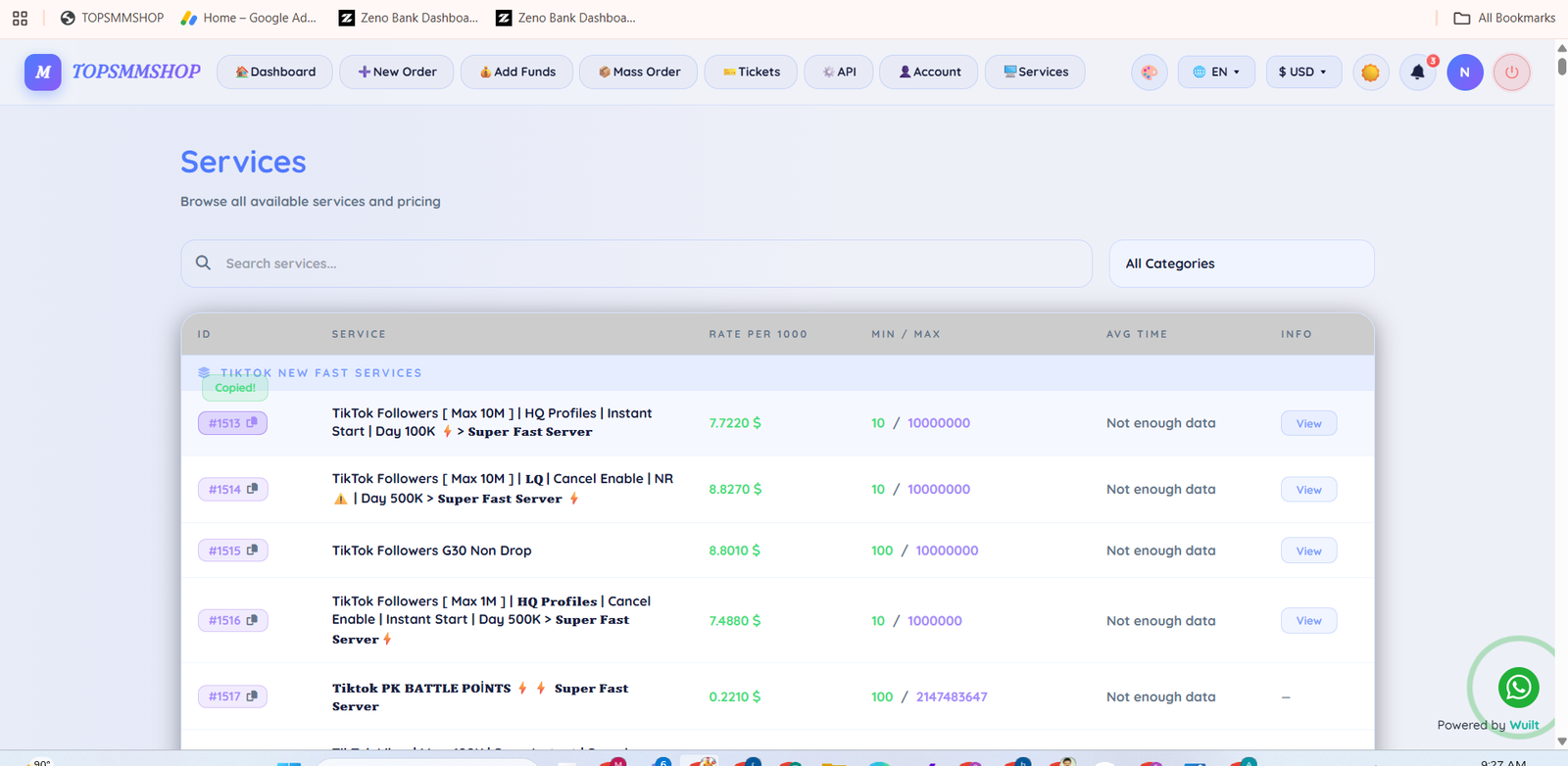This screenshot has width=1568, height=766.
Task: Expand the EN language dropdown
Action: [x=1216, y=72]
